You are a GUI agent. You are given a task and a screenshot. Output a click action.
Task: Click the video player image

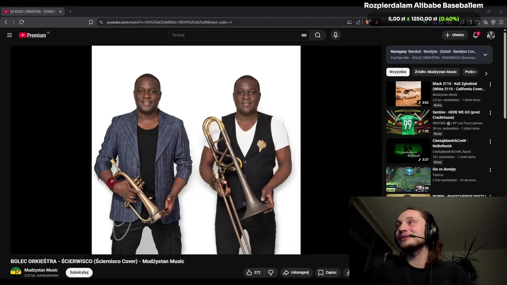tap(196, 150)
